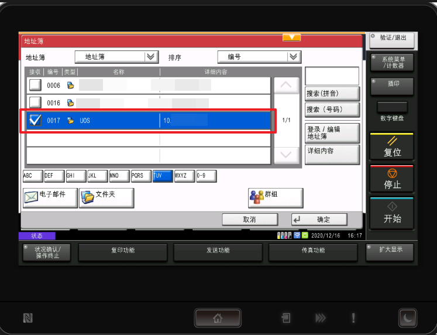437x335 pixels.
Task: Click the 插印 interrupt key
Action: point(392,87)
